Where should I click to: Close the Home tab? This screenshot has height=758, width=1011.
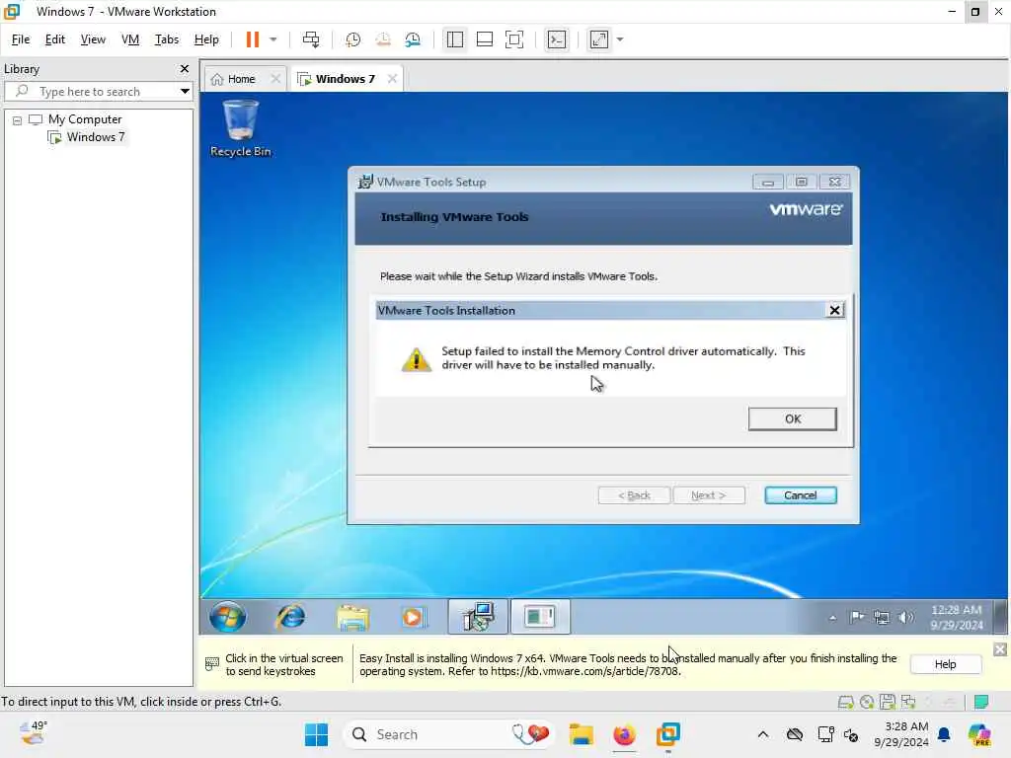click(x=275, y=79)
